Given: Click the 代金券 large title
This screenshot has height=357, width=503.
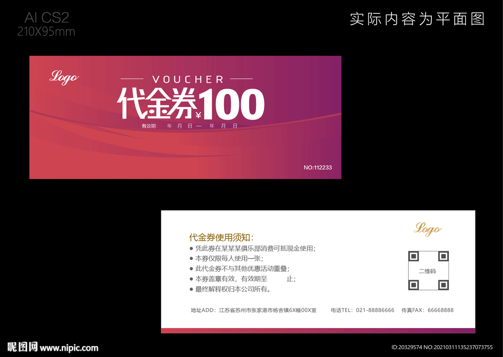Looking at the screenshot, I should pyautogui.click(x=157, y=103).
